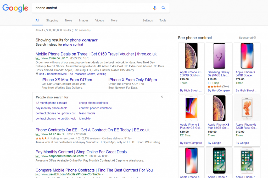
Task: Open iPhone X 64GB Space product thumbnail
Action: click(247, 56)
